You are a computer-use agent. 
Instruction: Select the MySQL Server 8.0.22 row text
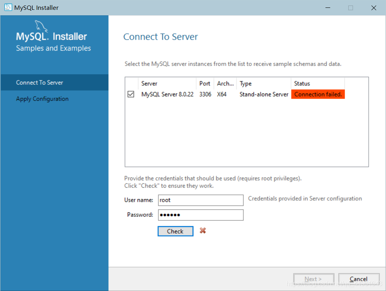pyautogui.click(x=167, y=94)
